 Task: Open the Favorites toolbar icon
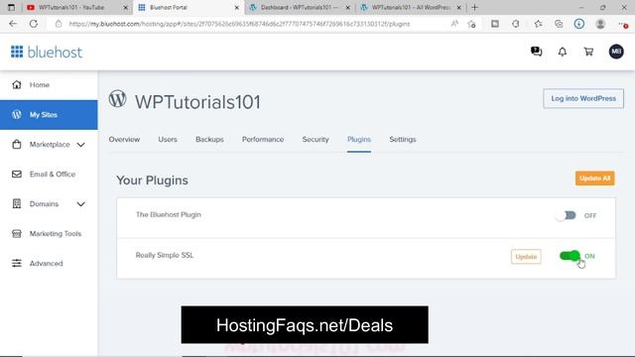(538, 24)
